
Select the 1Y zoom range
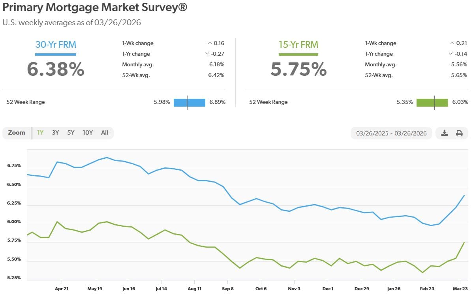pyautogui.click(x=40, y=133)
